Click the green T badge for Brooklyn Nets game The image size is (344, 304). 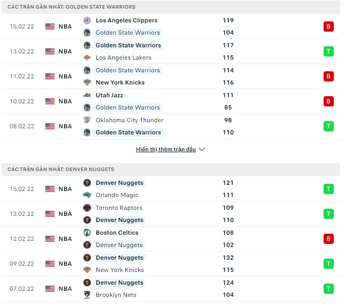pyautogui.click(x=329, y=289)
